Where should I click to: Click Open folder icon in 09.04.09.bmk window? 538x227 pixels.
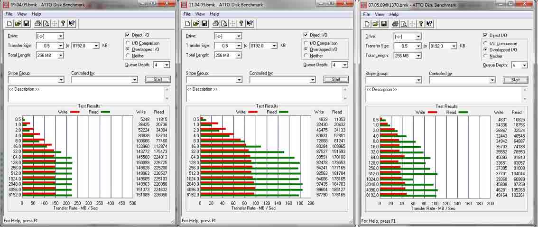click(x=18, y=23)
